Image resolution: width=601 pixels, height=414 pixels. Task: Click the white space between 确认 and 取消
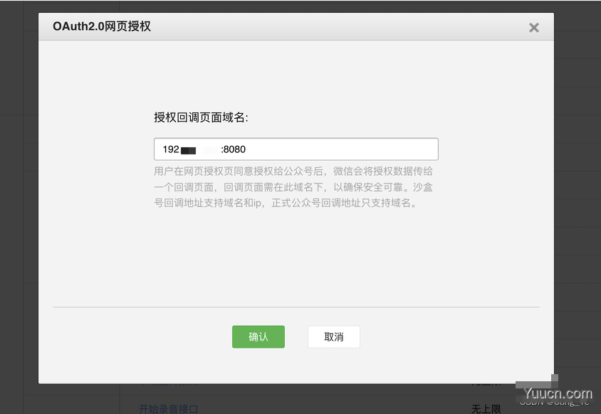[296, 336]
